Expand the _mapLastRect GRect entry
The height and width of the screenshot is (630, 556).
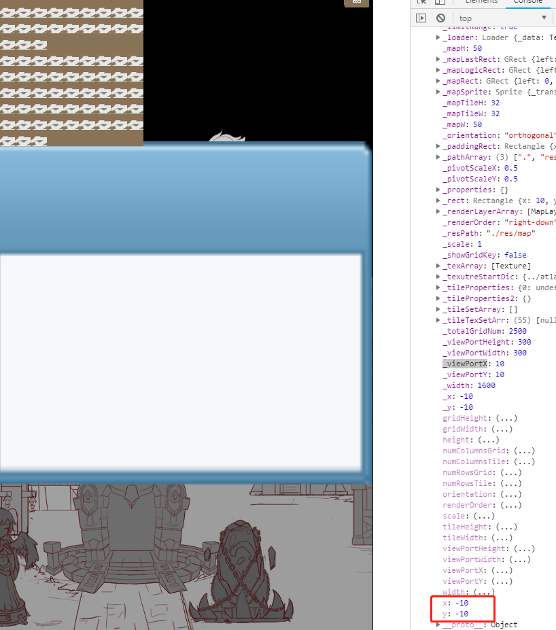(438, 59)
